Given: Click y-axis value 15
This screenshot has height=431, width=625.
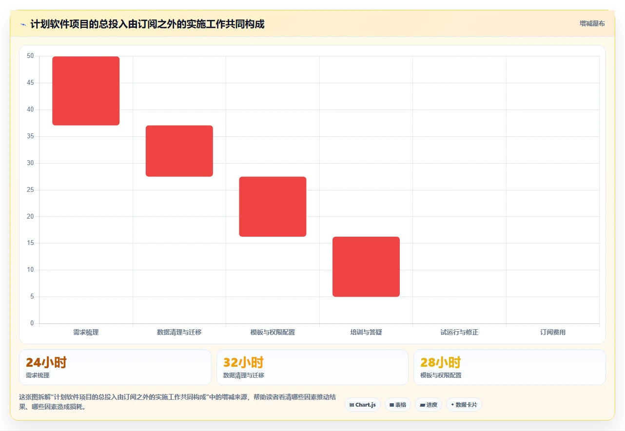Looking at the screenshot, I should tap(30, 243).
